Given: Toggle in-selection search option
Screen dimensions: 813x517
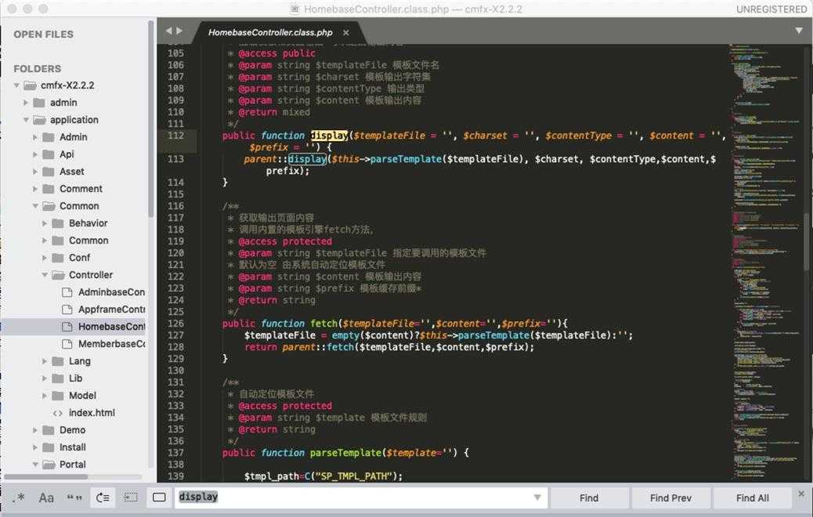Looking at the screenshot, I should pyautogui.click(x=131, y=498).
